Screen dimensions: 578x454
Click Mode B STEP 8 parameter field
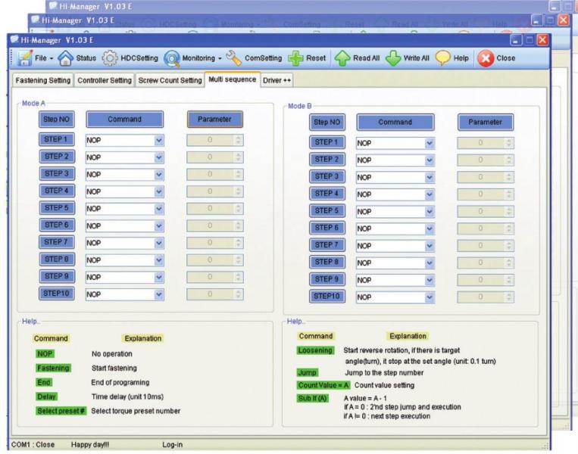coord(480,263)
